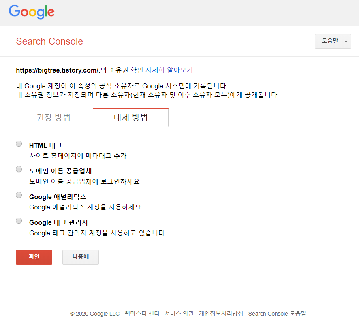Click the Google 애널리틱스 heading label

point(58,197)
